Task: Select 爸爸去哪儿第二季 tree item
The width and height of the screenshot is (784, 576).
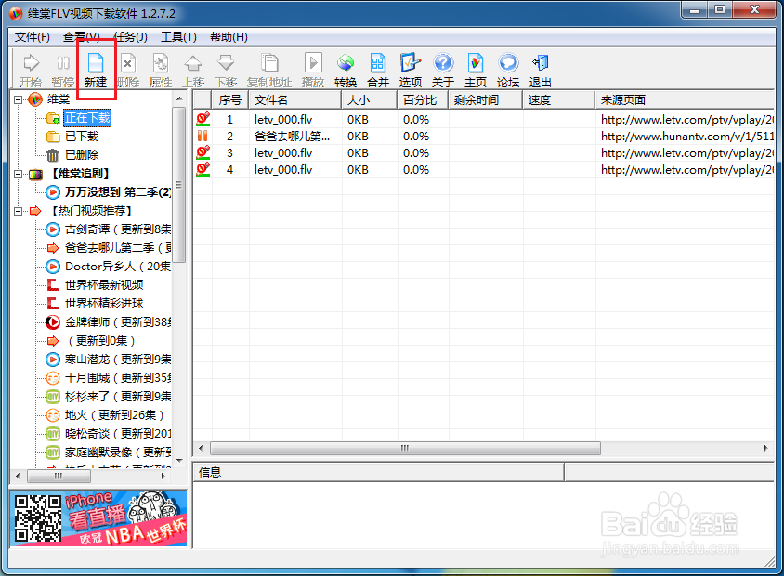Action: tap(118, 247)
